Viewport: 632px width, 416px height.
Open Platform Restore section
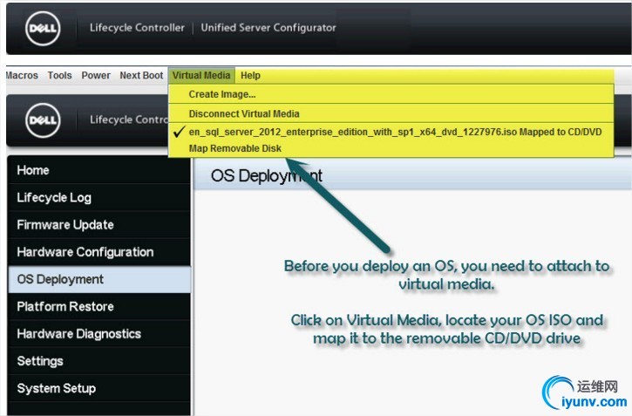[x=99, y=306]
